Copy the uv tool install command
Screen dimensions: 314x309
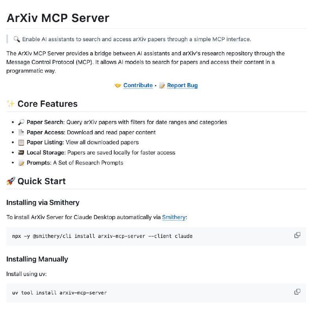297,292
